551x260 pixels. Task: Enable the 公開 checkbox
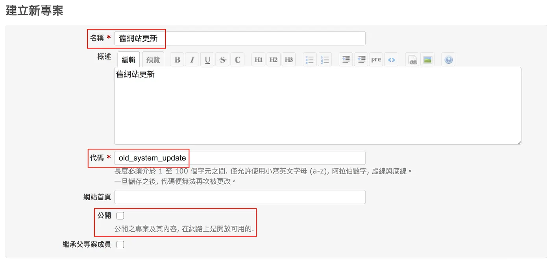click(x=120, y=216)
